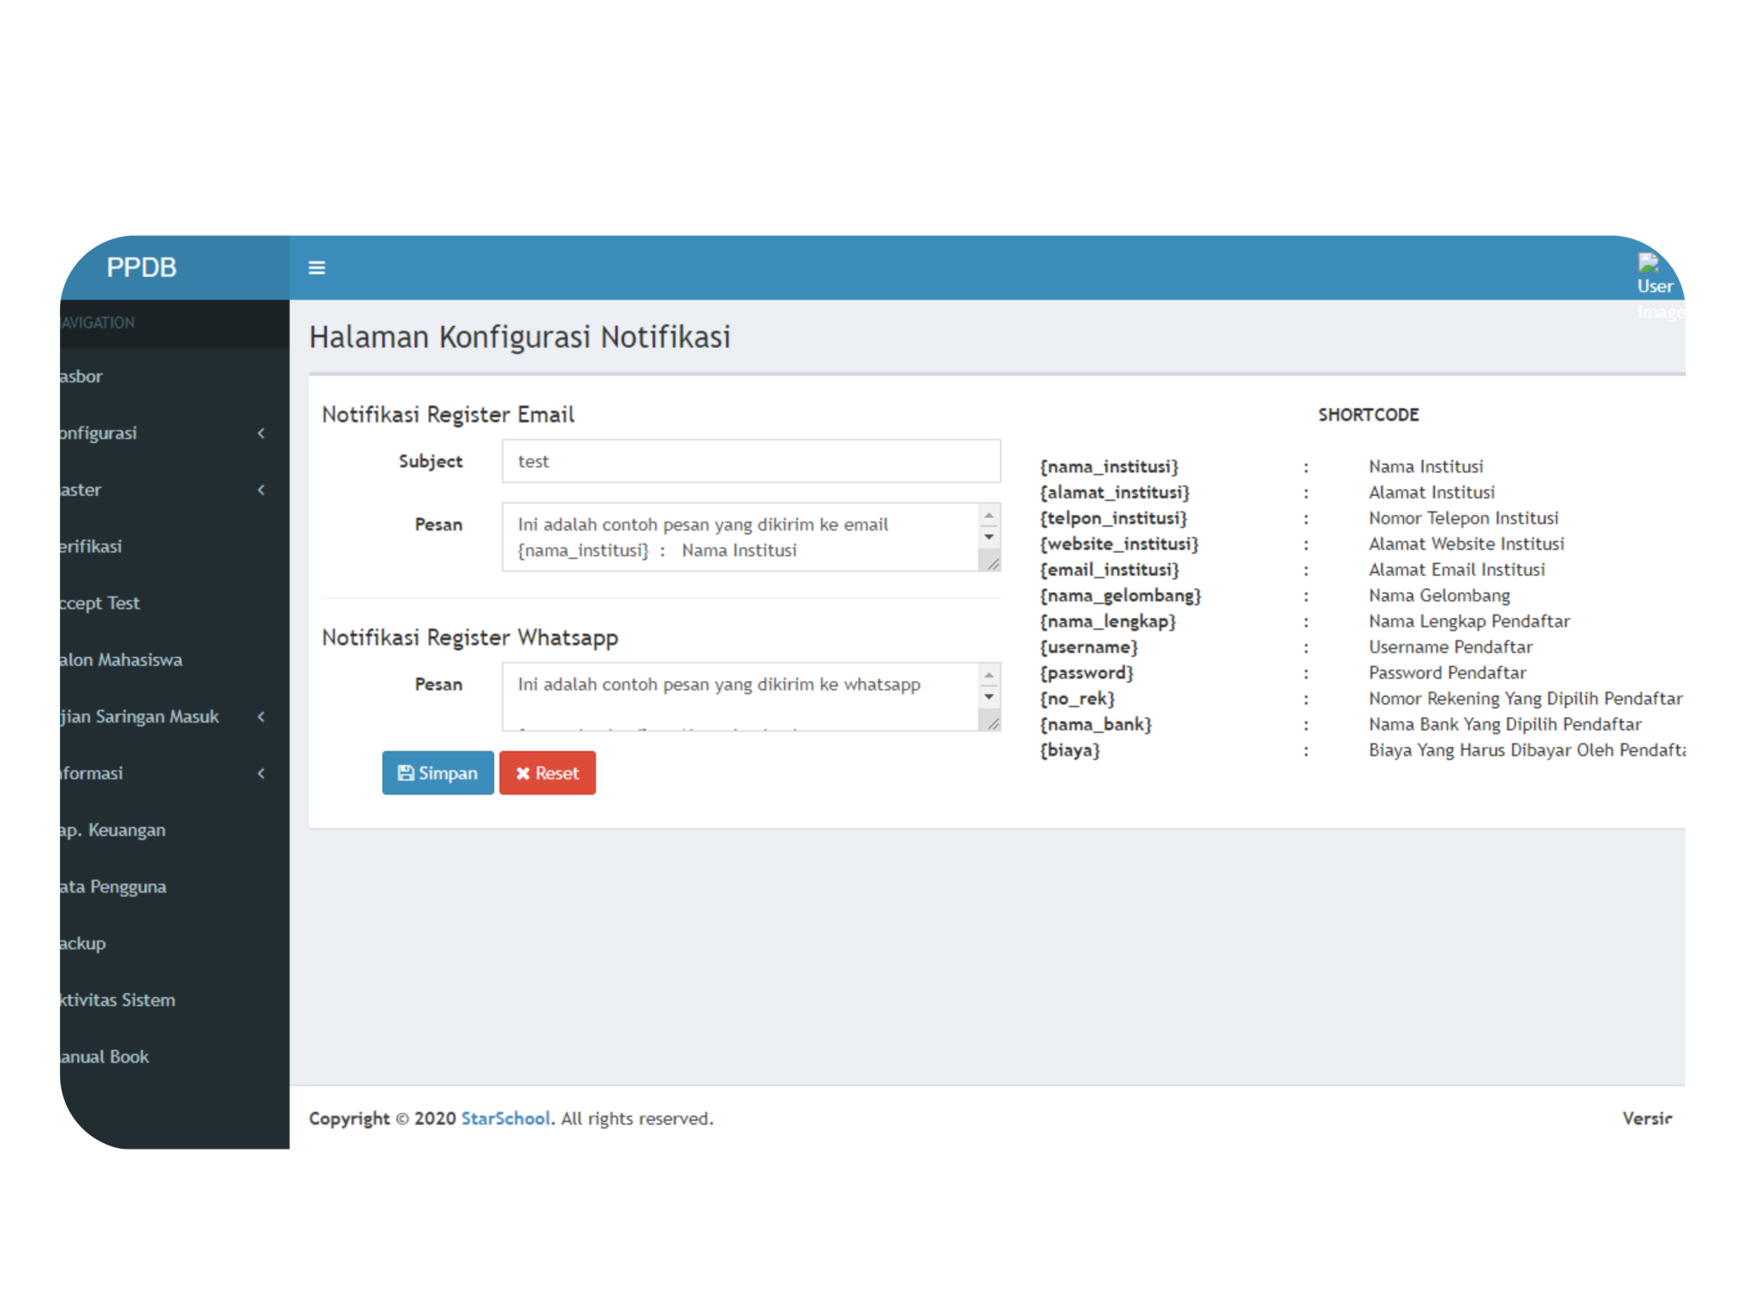Click the Whatsapp Pesan textarea resize handle
1746x1310 pixels.
pyautogui.click(x=993, y=723)
